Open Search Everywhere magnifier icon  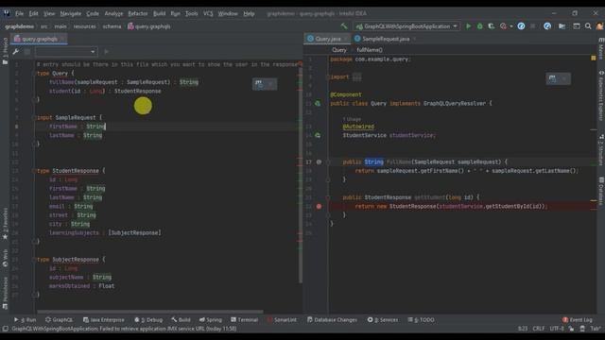tap(588, 26)
